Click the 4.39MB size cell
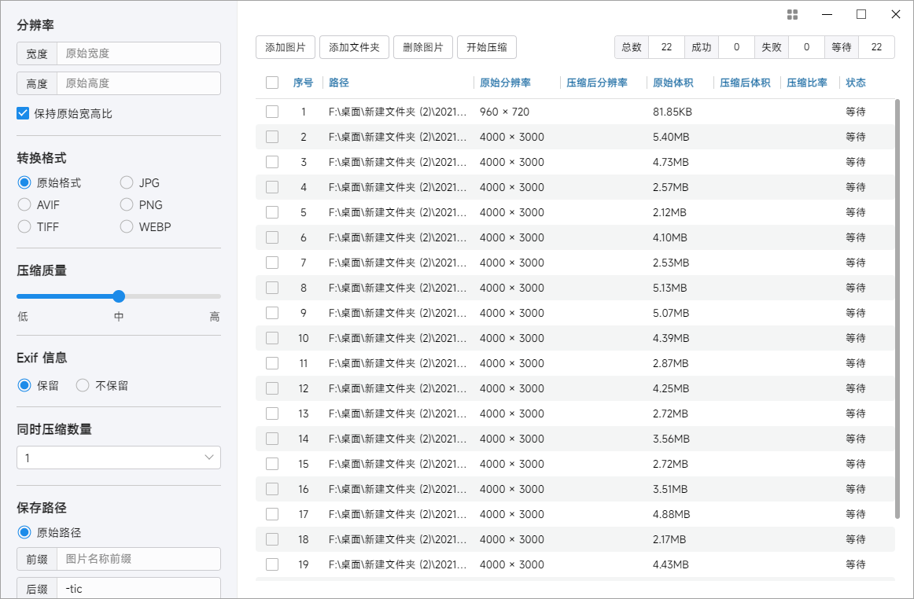Viewport: 914px width, 599px height. tap(671, 338)
